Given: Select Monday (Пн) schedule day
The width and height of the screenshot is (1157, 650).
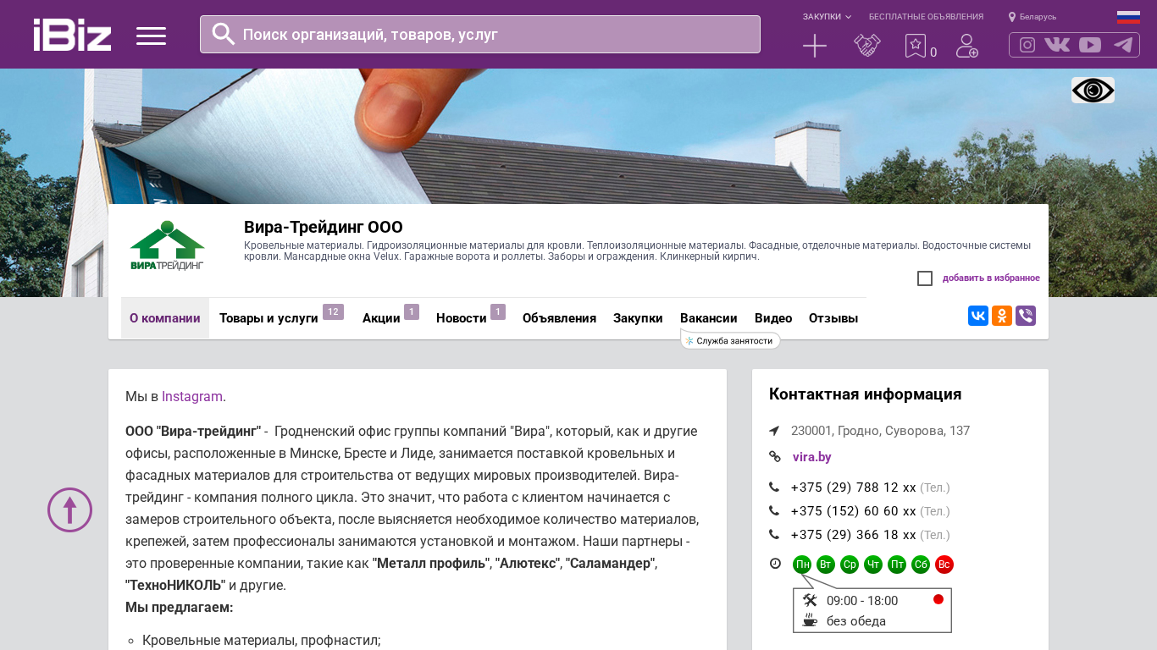Looking at the screenshot, I should (802, 565).
